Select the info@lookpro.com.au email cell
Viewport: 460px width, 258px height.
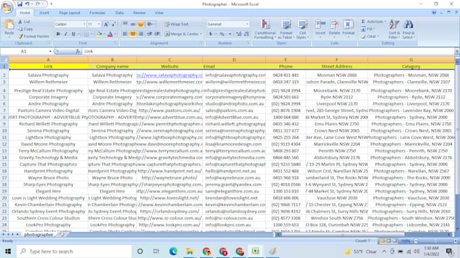tap(234, 225)
